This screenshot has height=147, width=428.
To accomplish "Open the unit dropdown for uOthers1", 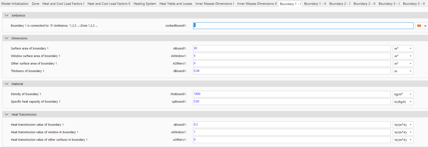I will (403, 140).
